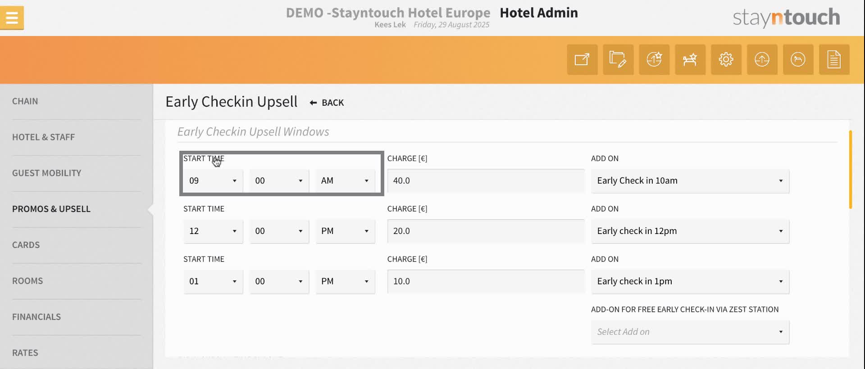Screen dimensions: 865x369
Task: Open hour dropdown showing 01
Action: pos(213,282)
